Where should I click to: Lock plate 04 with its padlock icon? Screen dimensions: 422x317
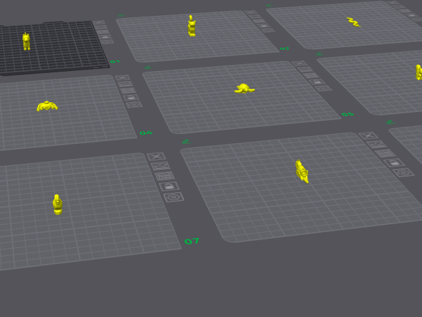tap(131, 97)
